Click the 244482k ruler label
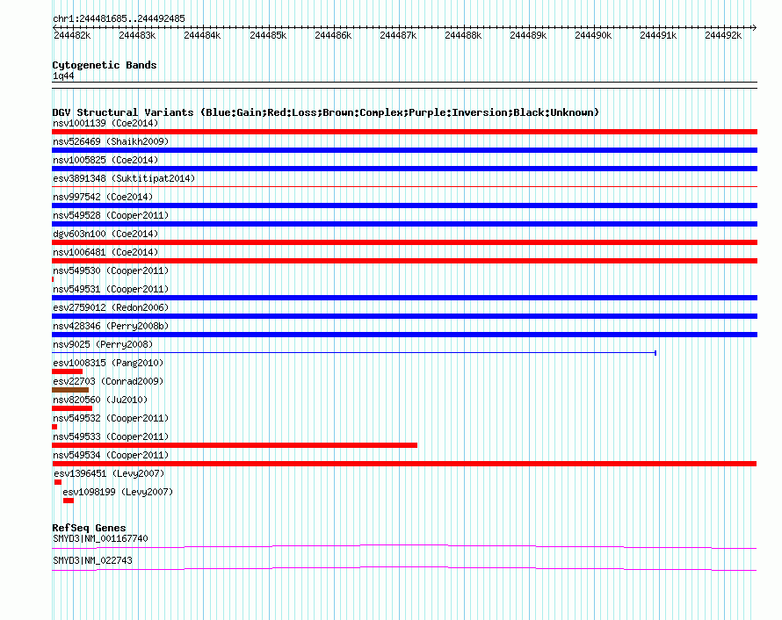Image resolution: width=782 pixels, height=620 pixels. point(72,35)
